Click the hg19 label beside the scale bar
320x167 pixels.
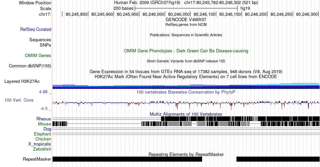click(x=245, y=8)
